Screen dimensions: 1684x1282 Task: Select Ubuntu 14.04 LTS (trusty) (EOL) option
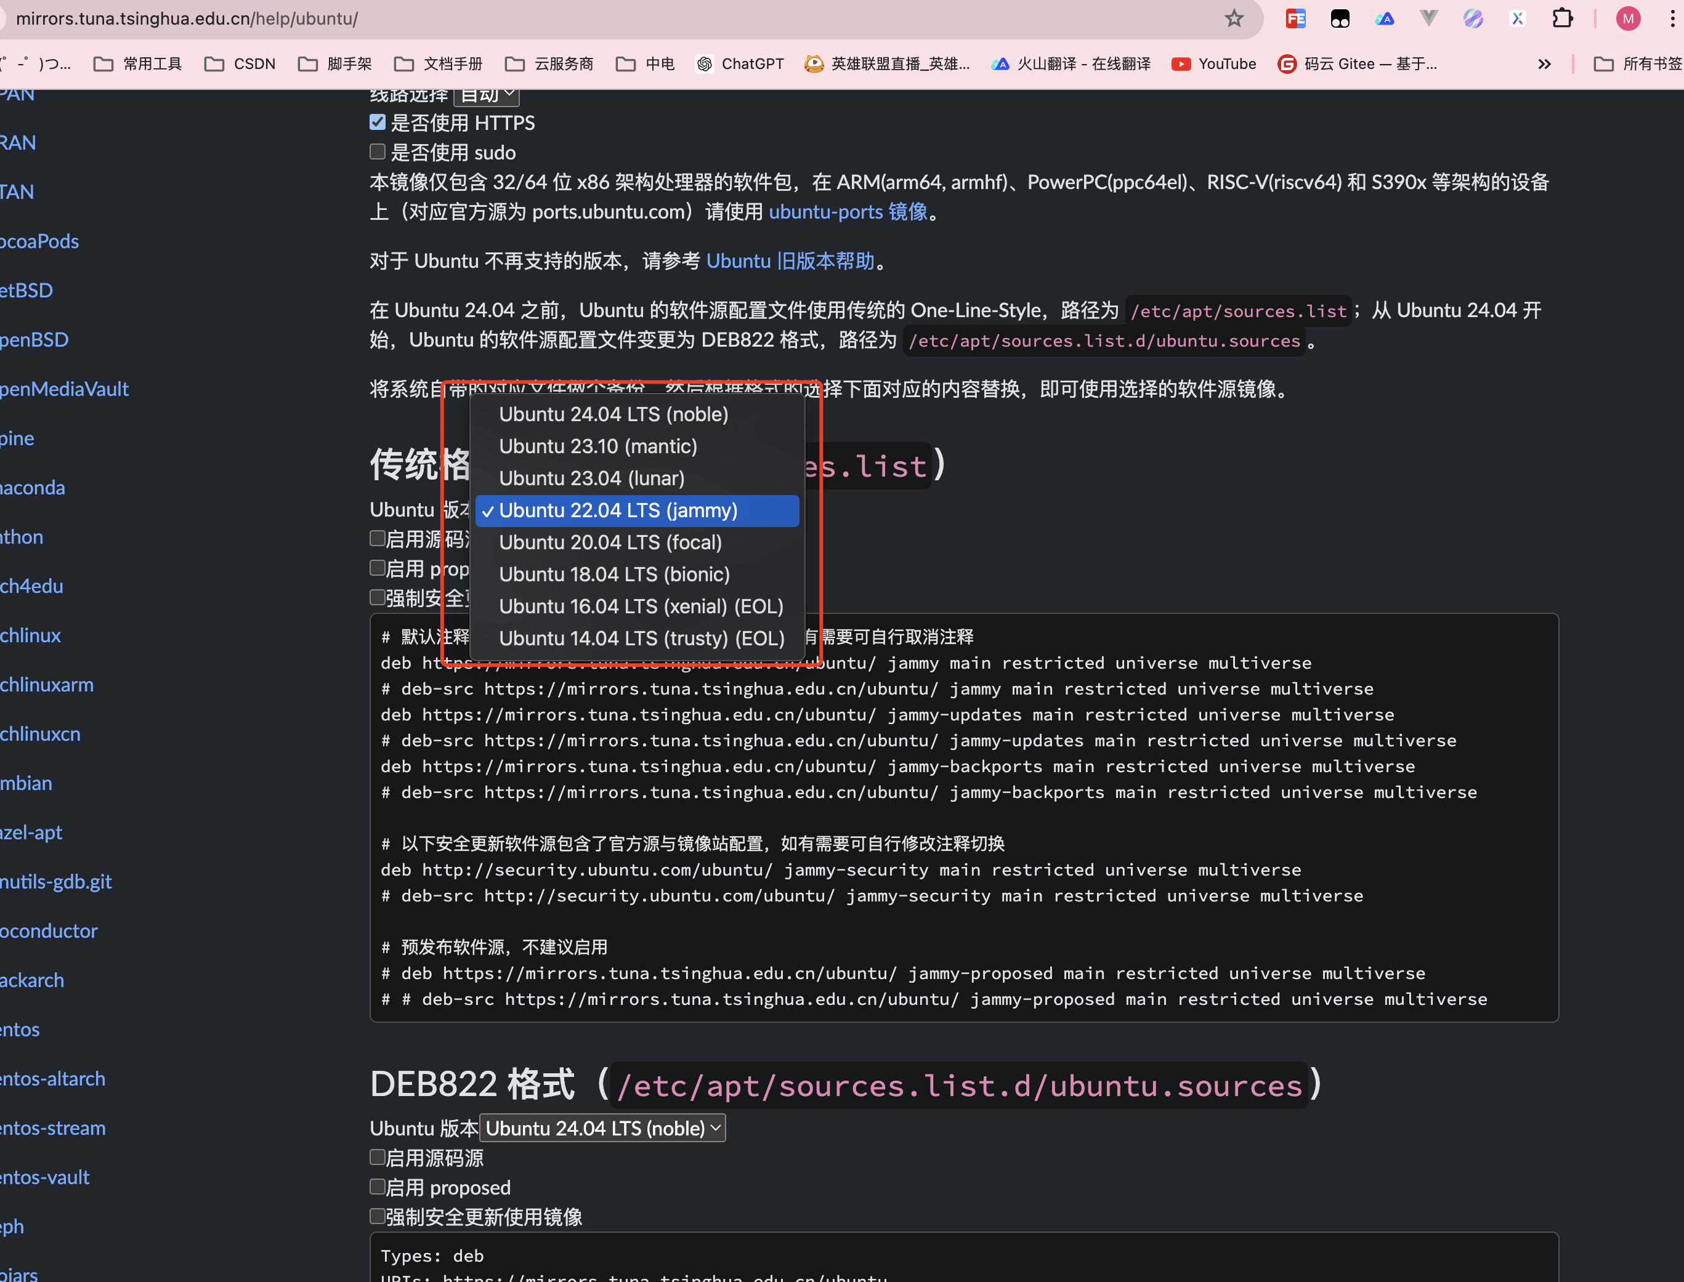click(x=638, y=639)
